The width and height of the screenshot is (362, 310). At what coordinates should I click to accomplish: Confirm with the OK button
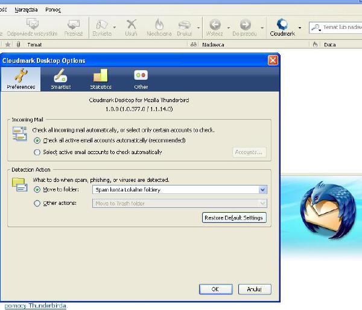tap(215, 289)
